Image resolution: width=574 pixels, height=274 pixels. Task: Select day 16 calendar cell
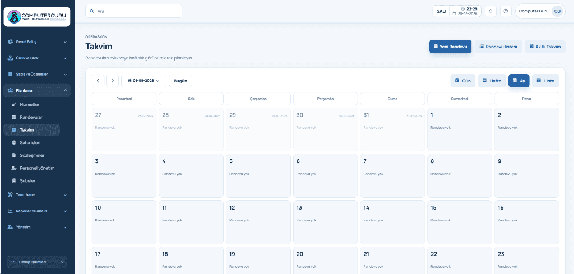click(x=527, y=222)
